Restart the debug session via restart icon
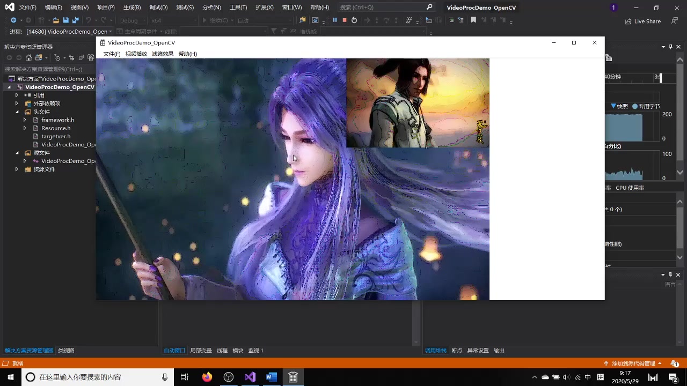The height and width of the screenshot is (386, 687). (x=354, y=20)
